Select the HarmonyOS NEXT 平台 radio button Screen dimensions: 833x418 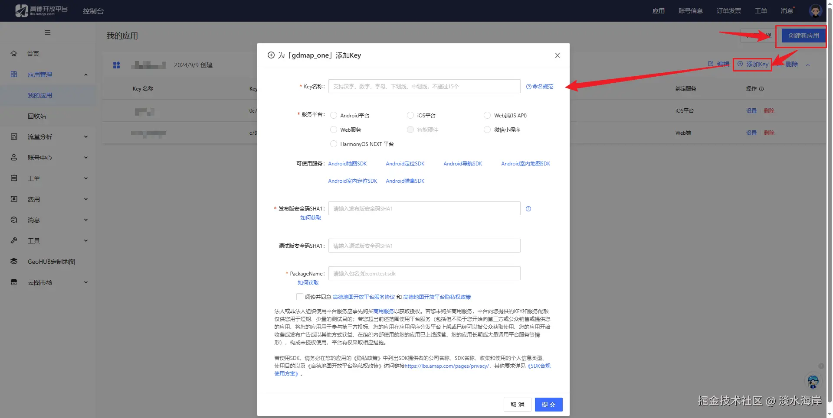pos(334,144)
